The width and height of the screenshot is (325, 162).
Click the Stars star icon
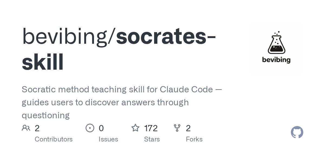tap(135, 128)
